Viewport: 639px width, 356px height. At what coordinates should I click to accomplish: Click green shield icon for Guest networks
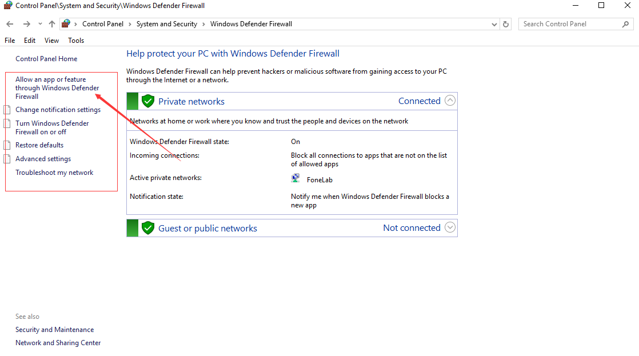148,228
